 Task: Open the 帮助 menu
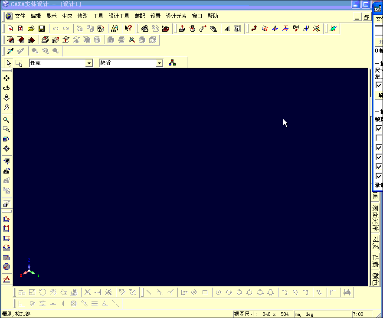point(213,16)
